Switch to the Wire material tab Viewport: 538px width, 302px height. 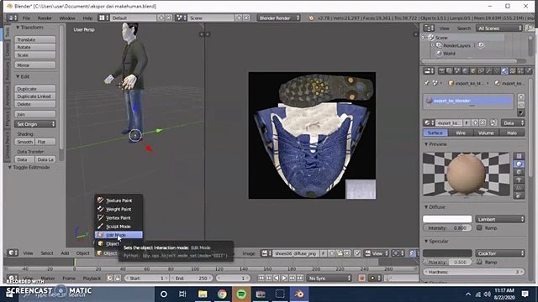[461, 133]
